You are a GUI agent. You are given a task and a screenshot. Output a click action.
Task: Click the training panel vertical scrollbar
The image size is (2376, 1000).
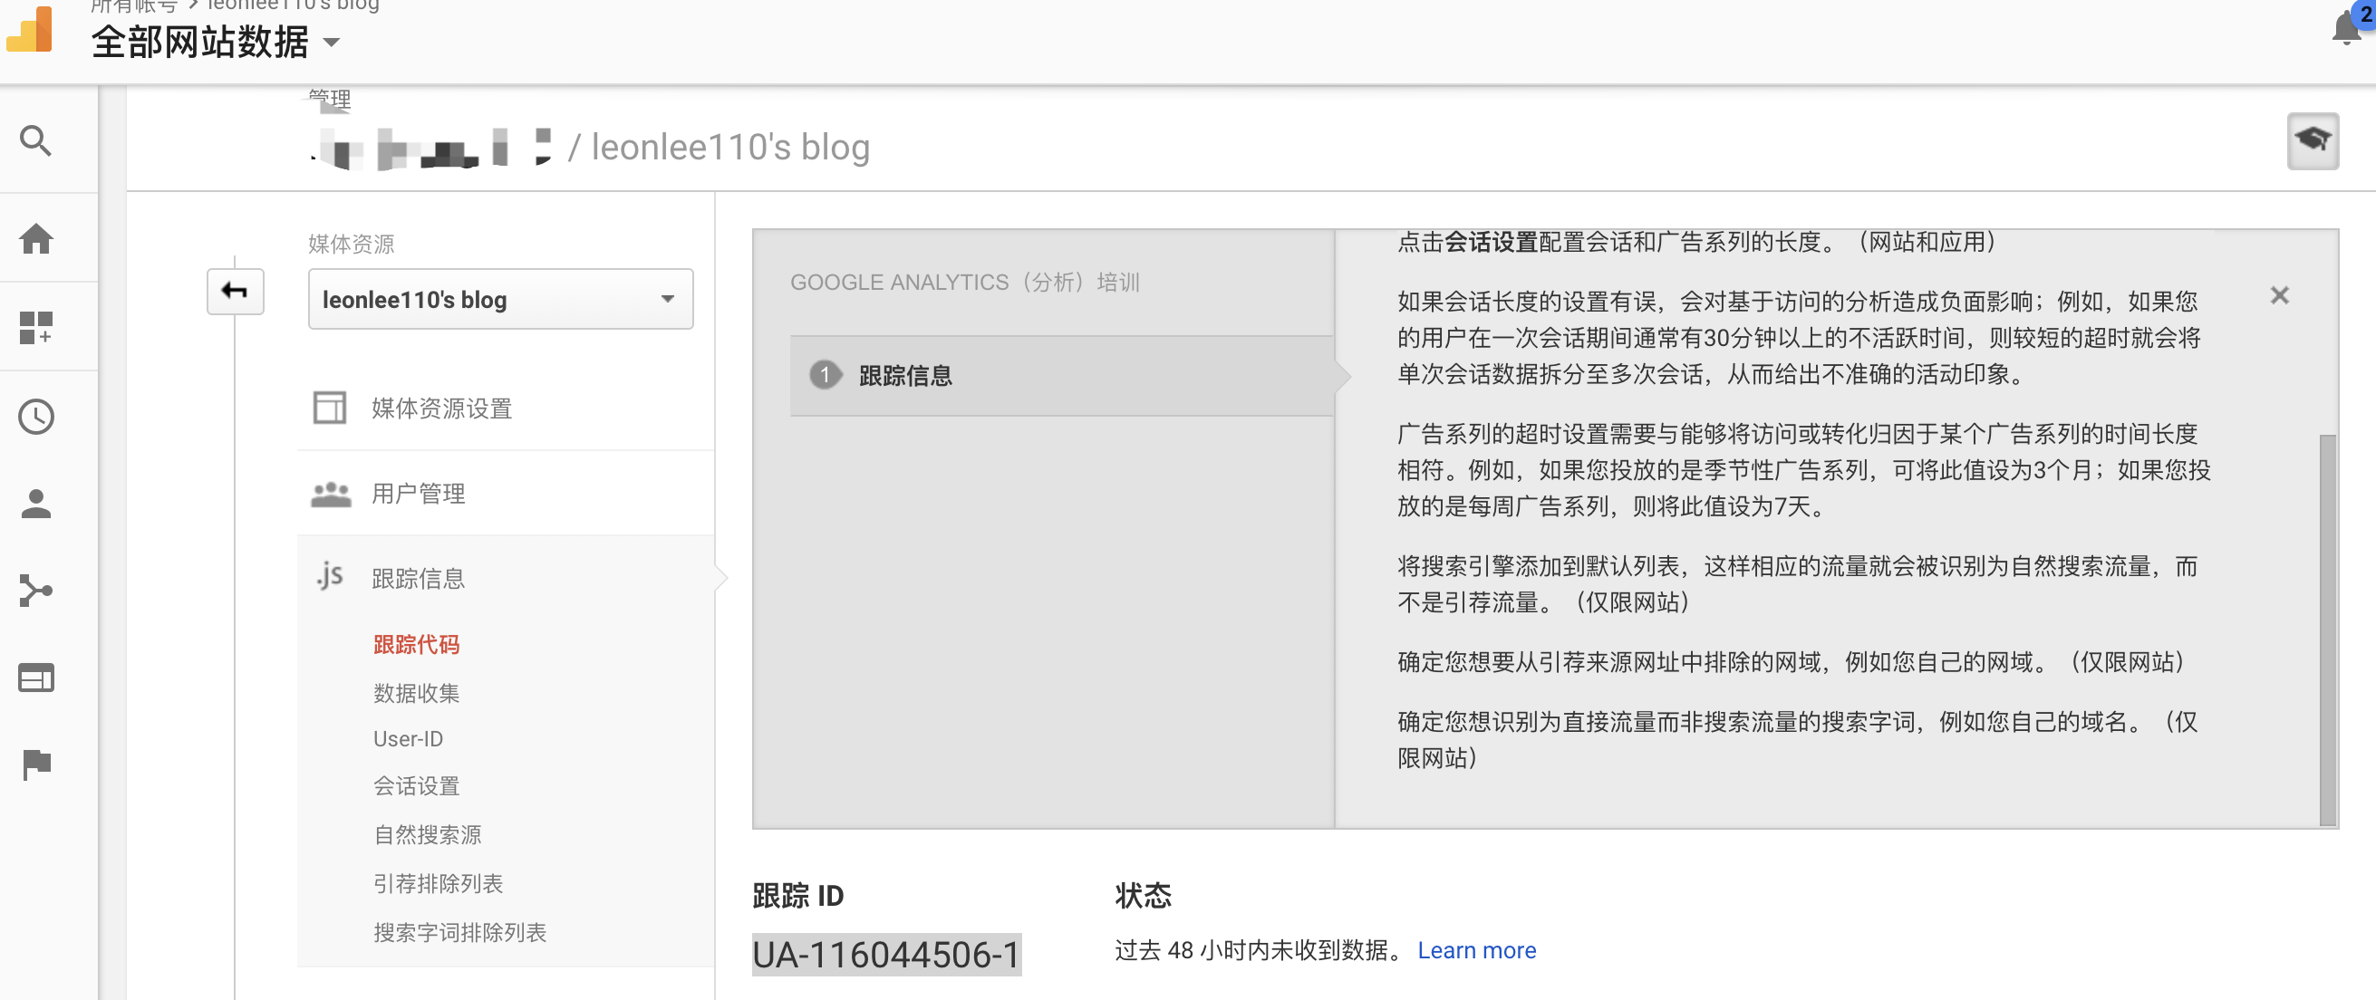[x=2328, y=630]
